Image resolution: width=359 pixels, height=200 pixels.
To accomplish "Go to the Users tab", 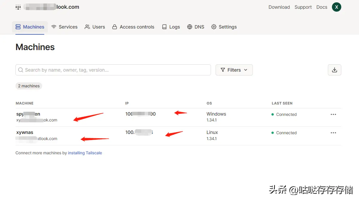I will coord(95,27).
